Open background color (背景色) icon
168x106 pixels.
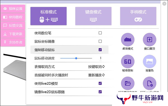(150, 61)
